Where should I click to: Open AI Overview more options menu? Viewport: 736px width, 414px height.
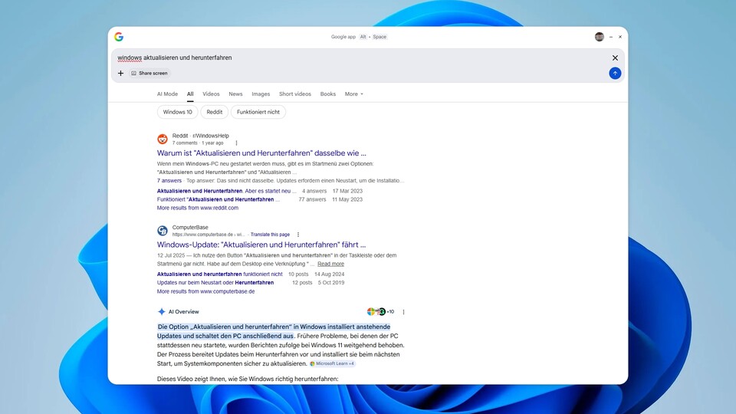[403, 312]
